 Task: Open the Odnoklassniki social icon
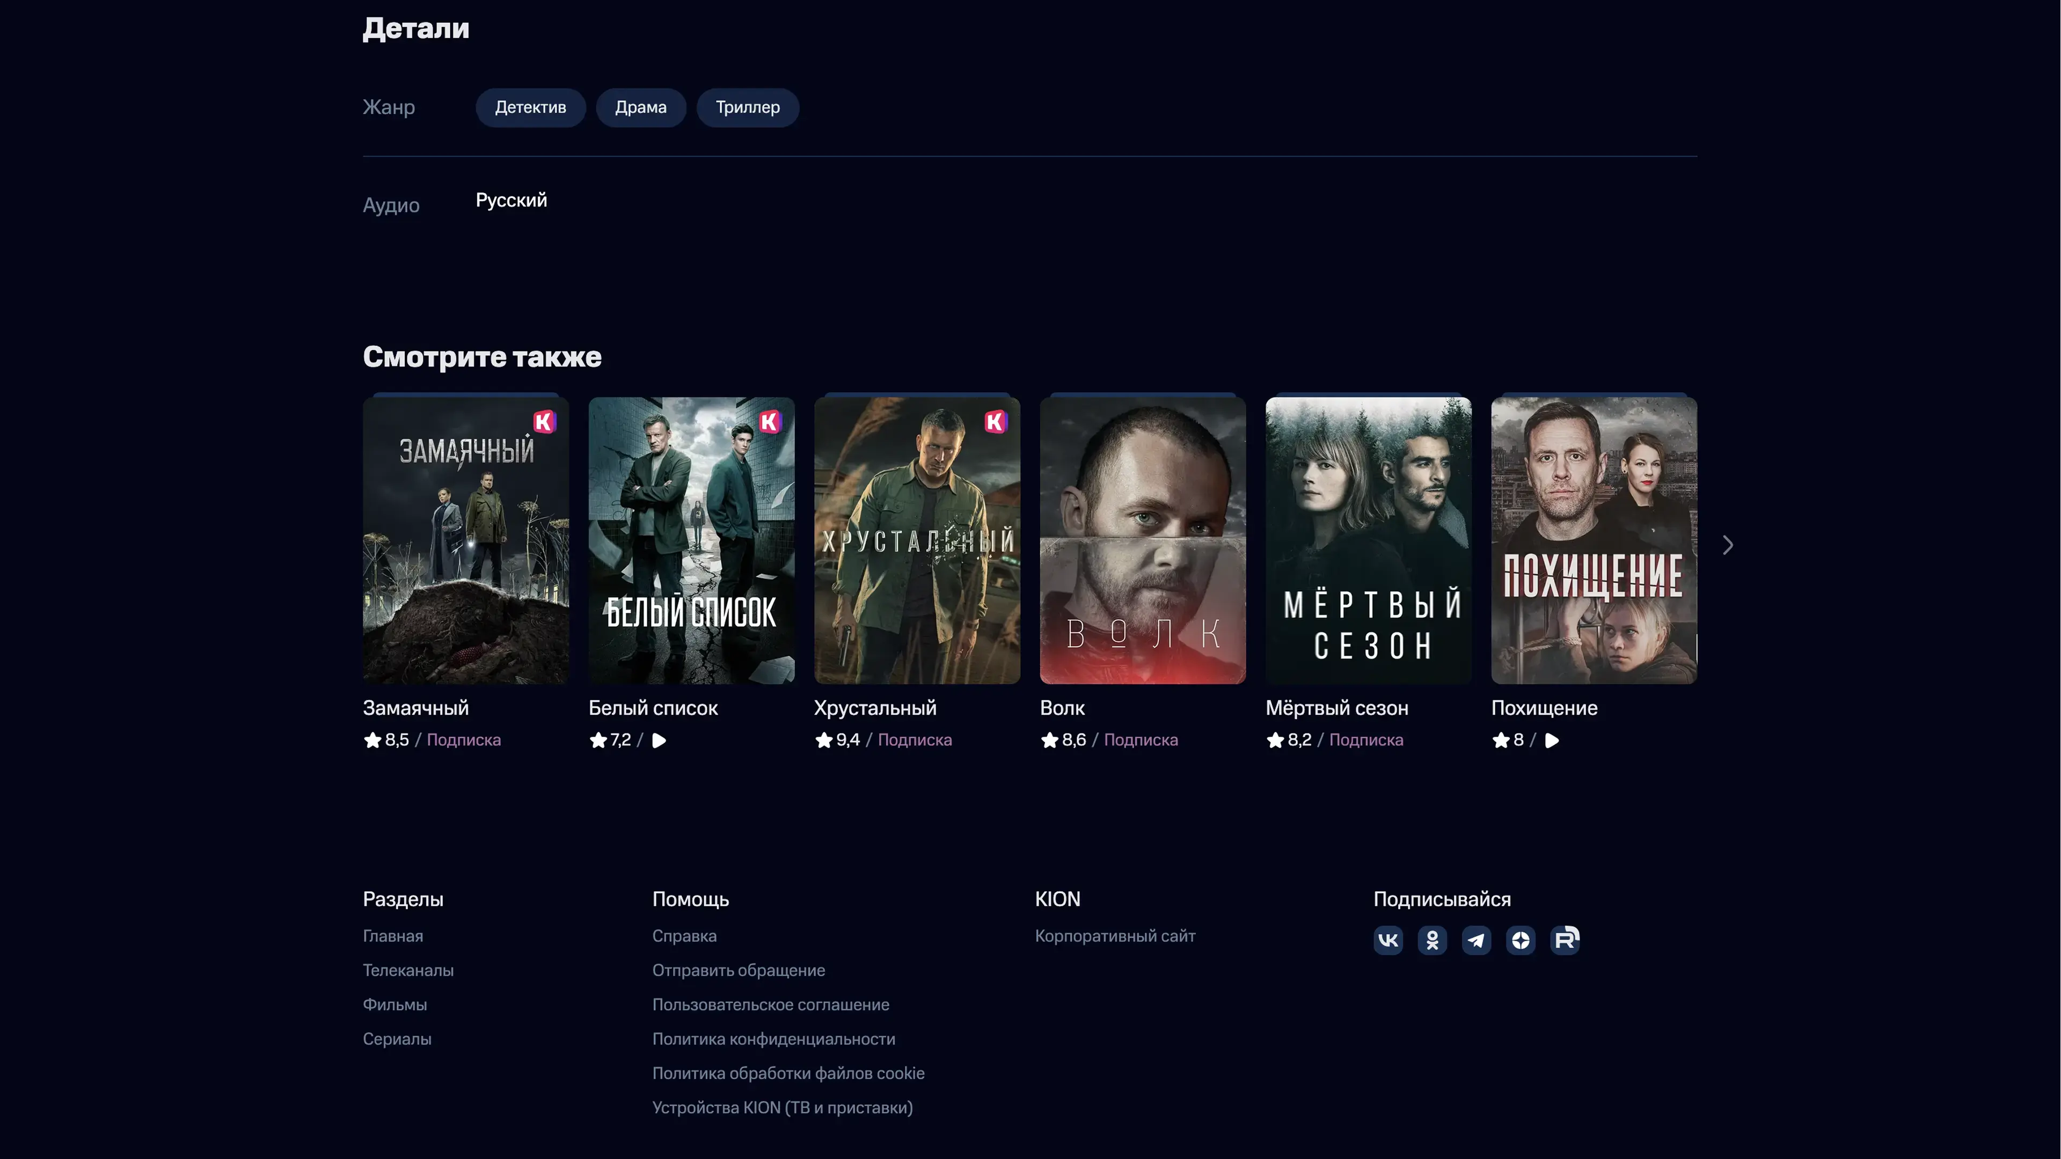1432,940
